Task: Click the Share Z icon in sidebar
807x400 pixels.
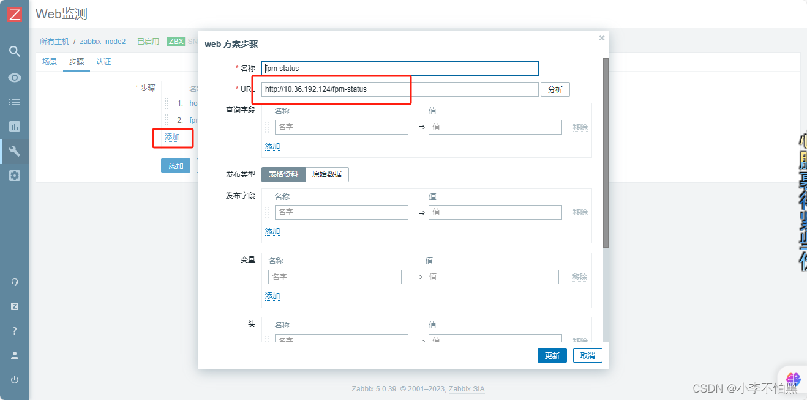Action: point(15,306)
